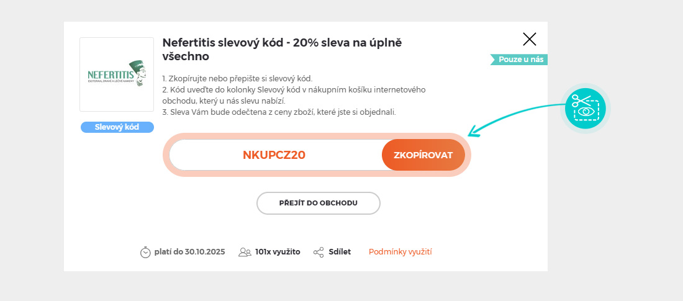Click the clock icon beside expiry date
The width and height of the screenshot is (683, 301).
click(145, 252)
